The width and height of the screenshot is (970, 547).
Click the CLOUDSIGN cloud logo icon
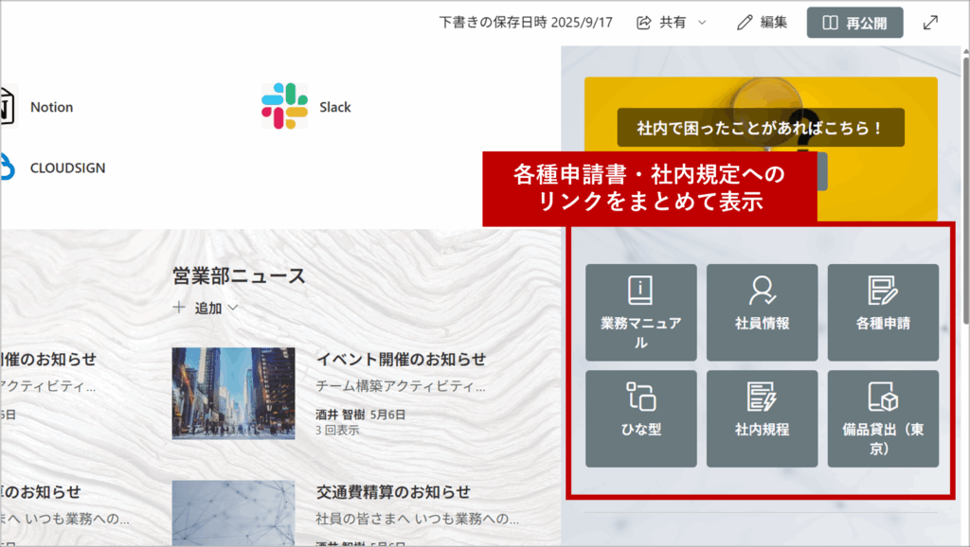(x=7, y=168)
